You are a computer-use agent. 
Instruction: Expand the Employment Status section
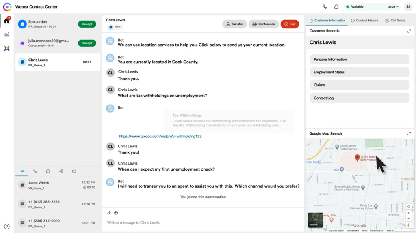tap(359, 72)
